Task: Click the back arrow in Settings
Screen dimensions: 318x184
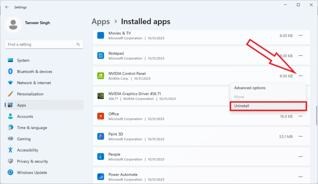Action: click(x=7, y=7)
